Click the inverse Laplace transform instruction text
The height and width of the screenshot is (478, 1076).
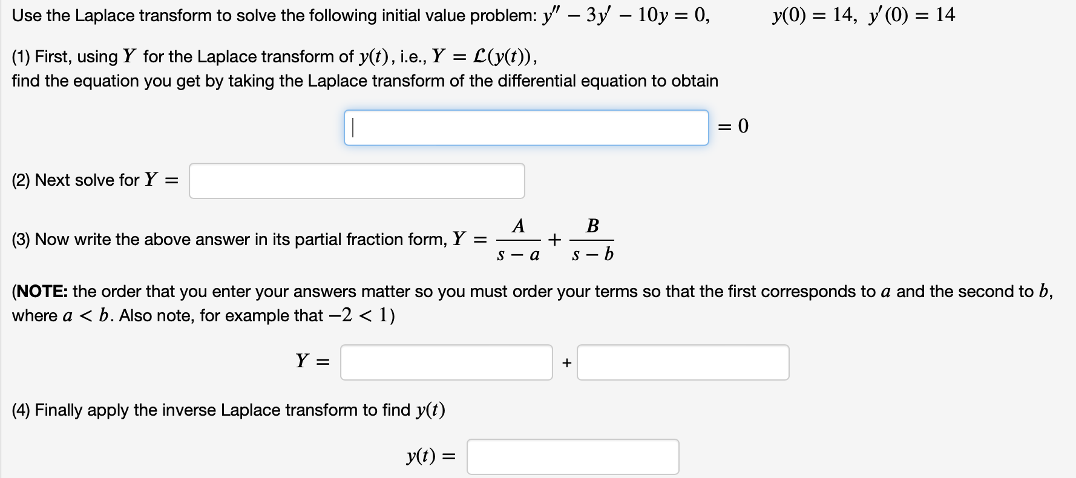click(x=228, y=410)
